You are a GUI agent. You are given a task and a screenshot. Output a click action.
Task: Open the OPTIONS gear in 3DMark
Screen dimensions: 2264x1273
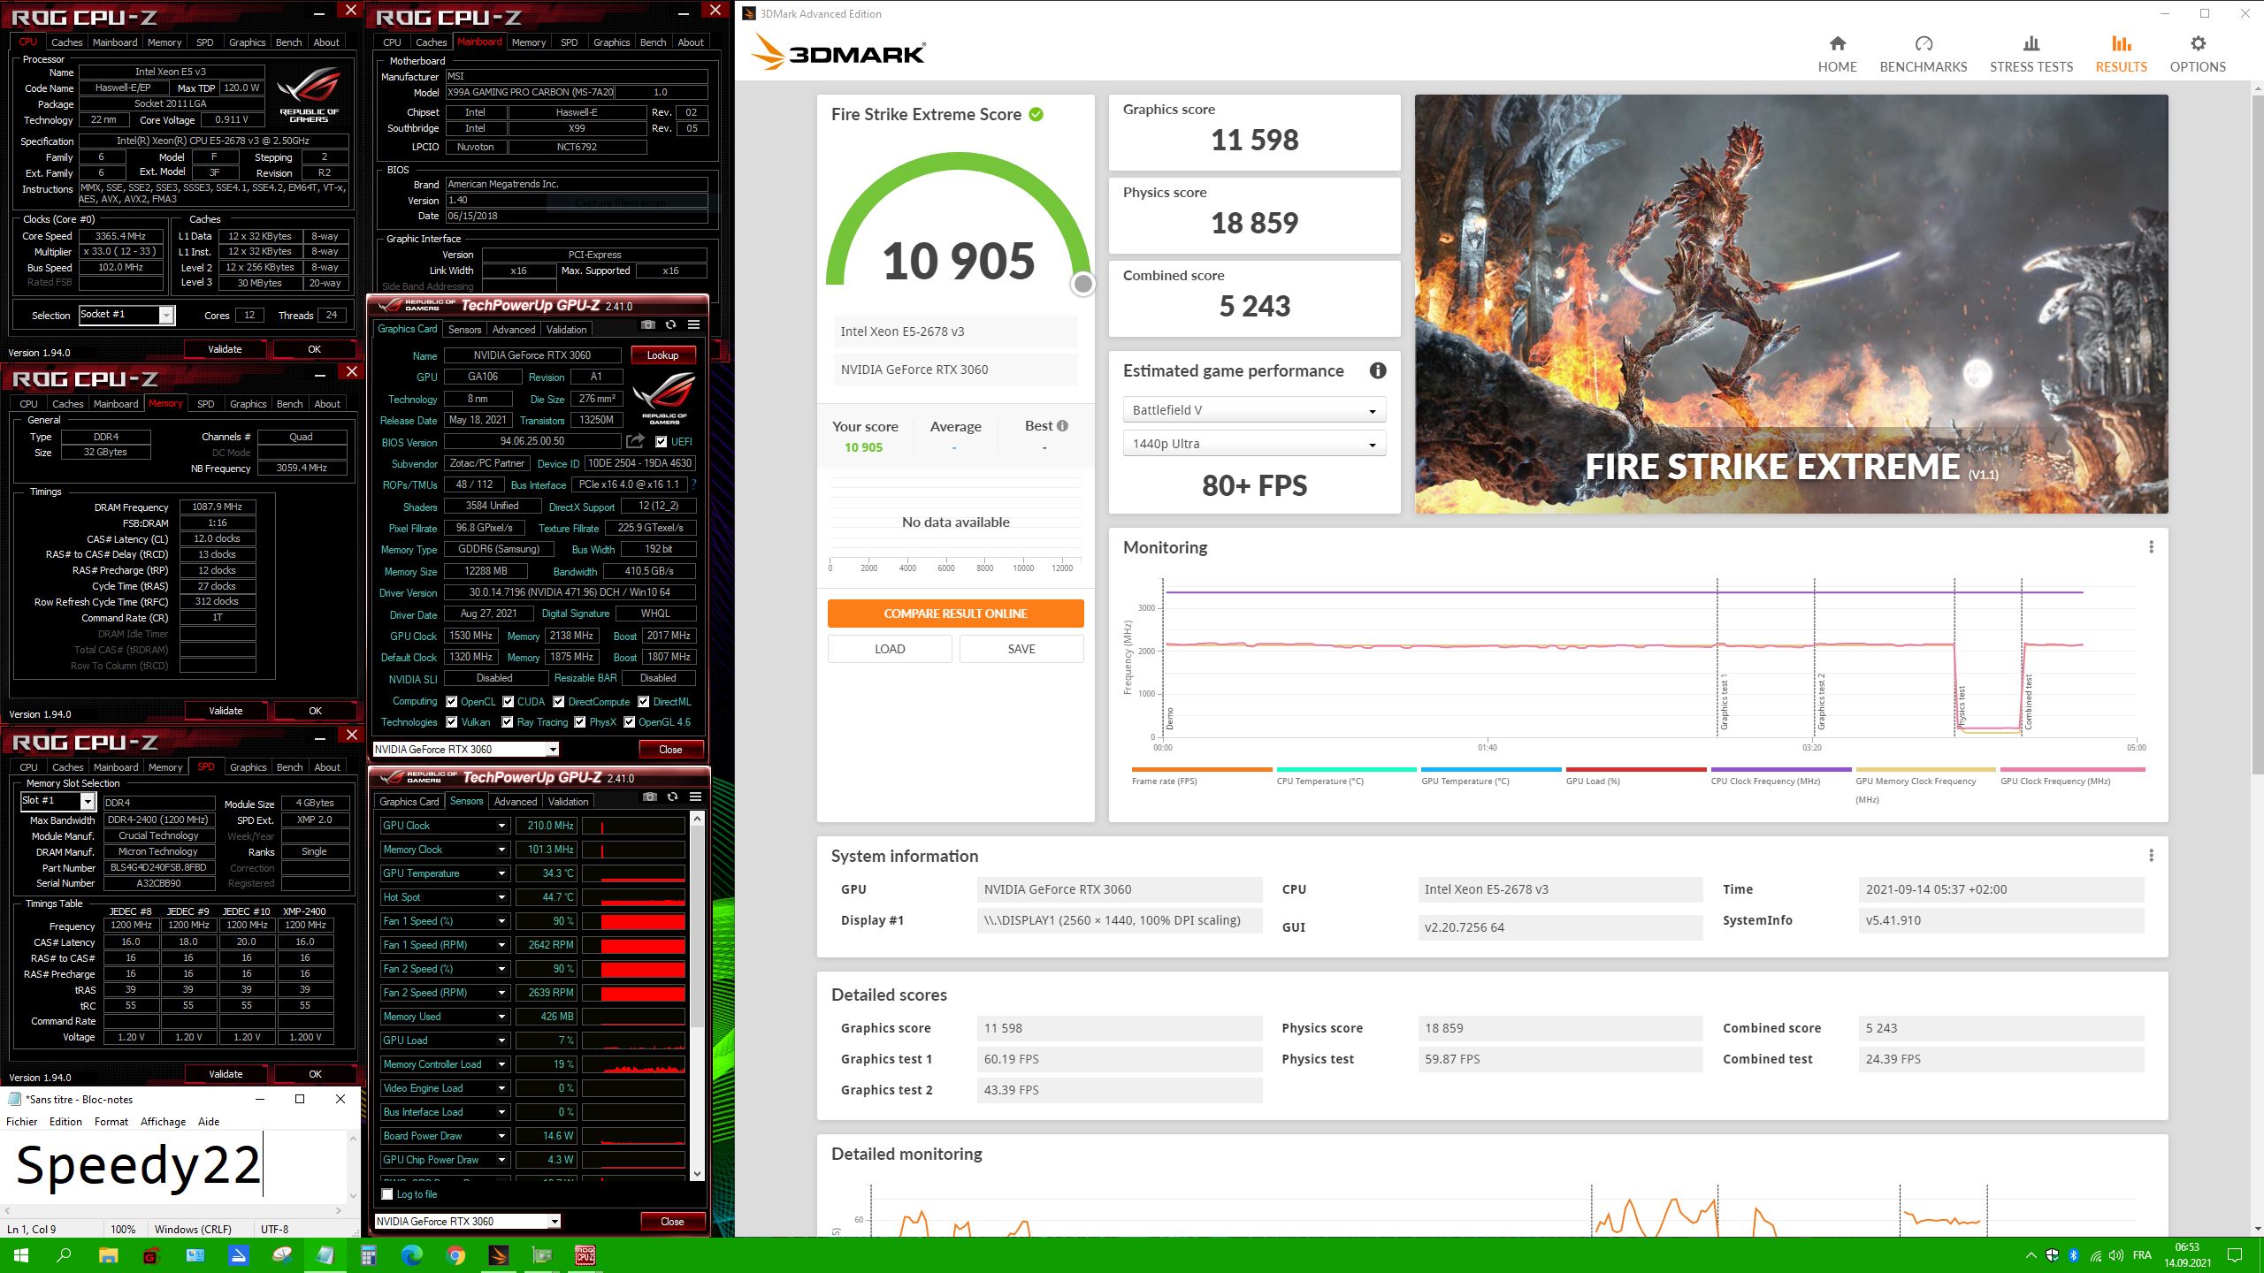point(2198,54)
